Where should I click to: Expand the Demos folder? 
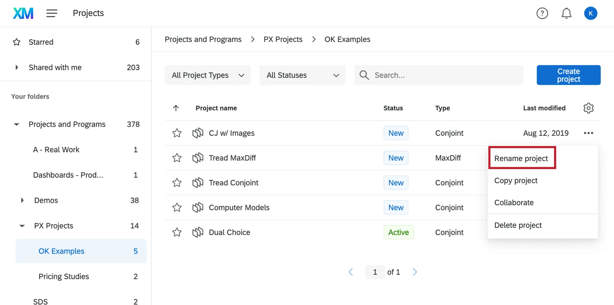click(22, 200)
